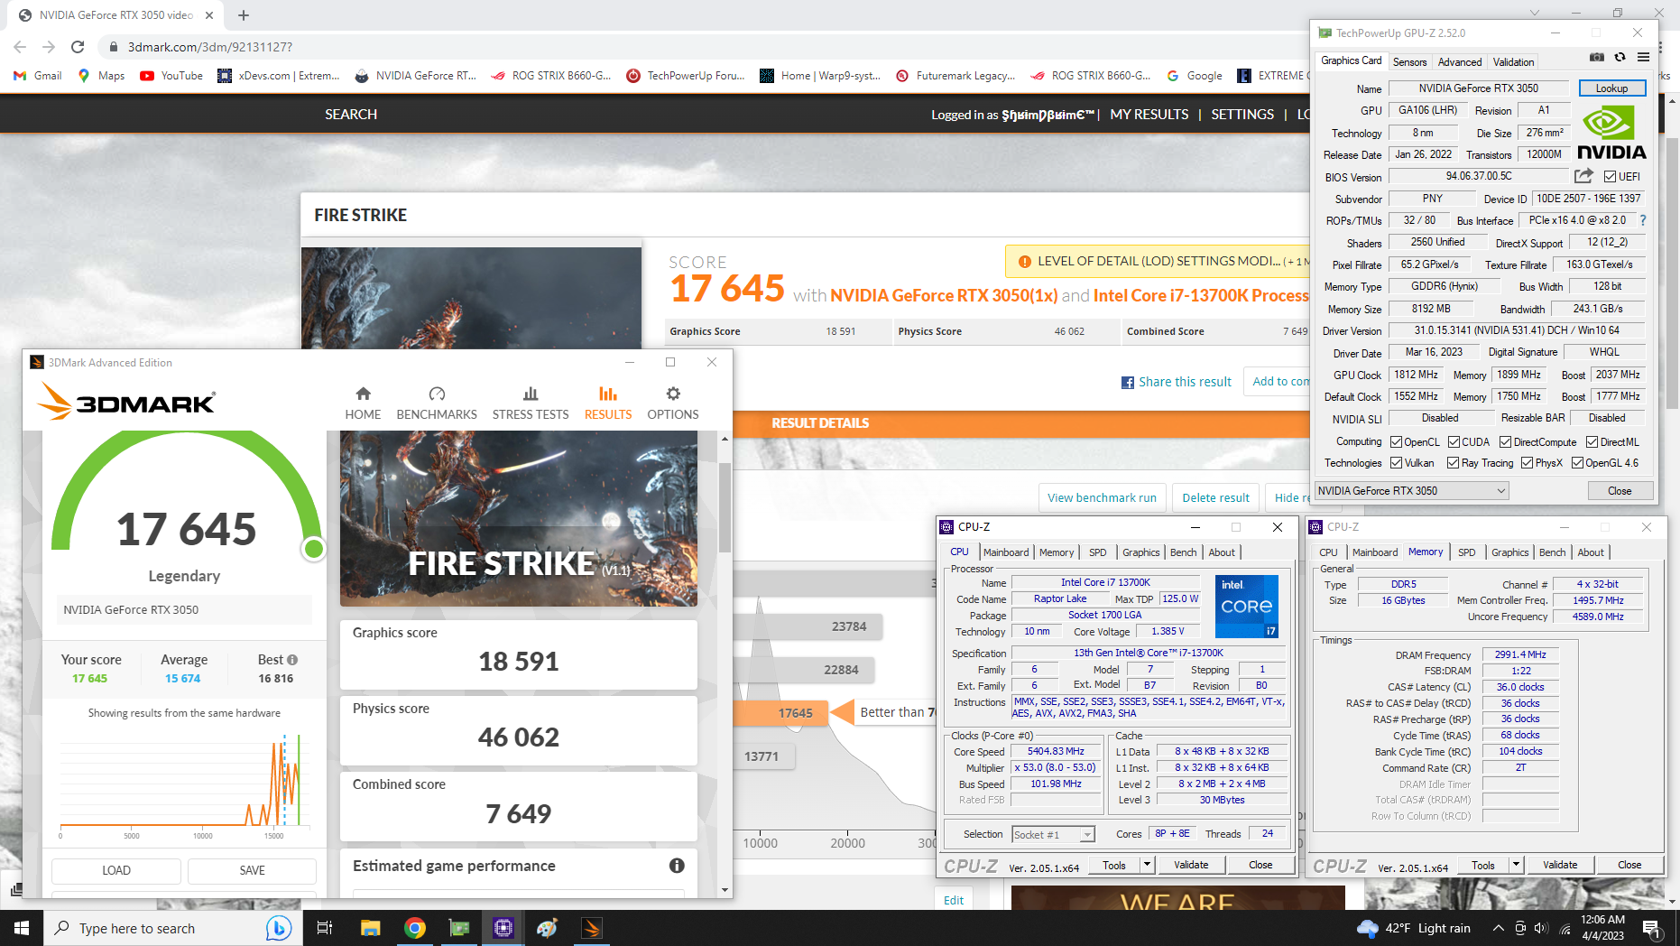Click the browser address bar
The width and height of the screenshot is (1680, 946).
coord(704,47)
